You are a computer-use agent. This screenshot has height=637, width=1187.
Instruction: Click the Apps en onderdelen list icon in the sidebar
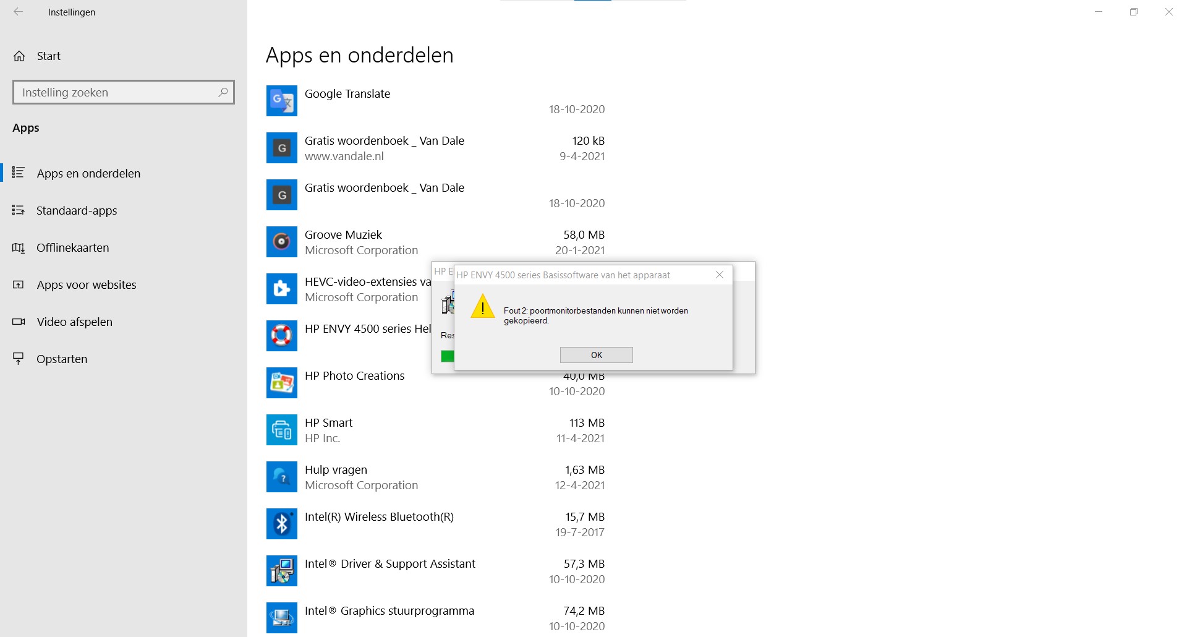(x=19, y=173)
